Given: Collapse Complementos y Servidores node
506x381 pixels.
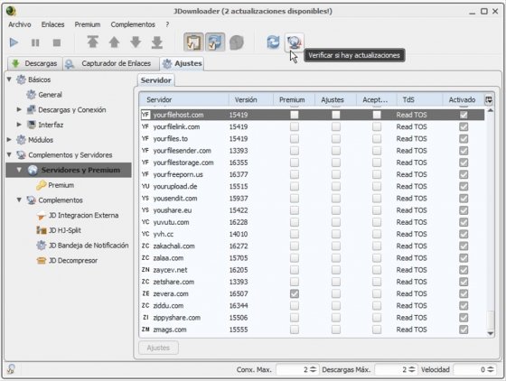Looking at the screenshot, I should 9,154.
